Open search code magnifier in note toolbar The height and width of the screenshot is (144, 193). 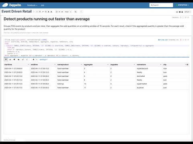(x=76, y=12)
